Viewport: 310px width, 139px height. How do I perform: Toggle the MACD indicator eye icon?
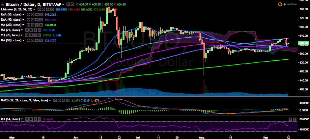pyautogui.click(x=55, y=100)
